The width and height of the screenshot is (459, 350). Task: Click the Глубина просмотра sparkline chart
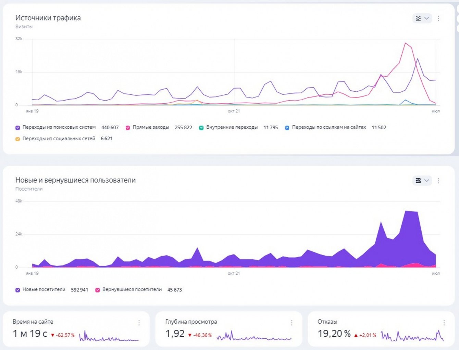pos(254,336)
